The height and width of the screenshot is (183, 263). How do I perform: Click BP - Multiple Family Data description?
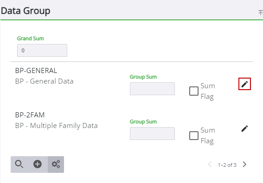(x=57, y=126)
